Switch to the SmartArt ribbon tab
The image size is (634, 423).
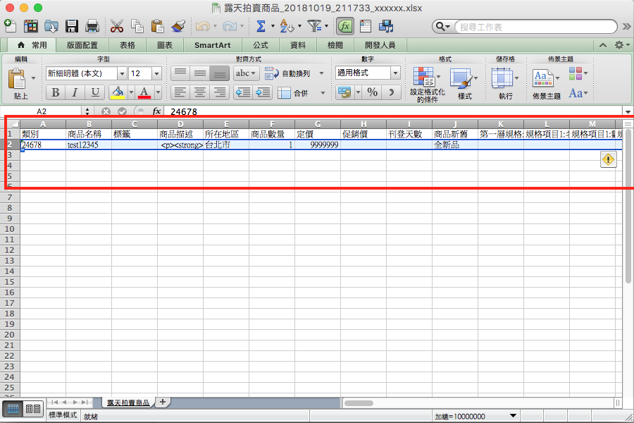point(212,45)
